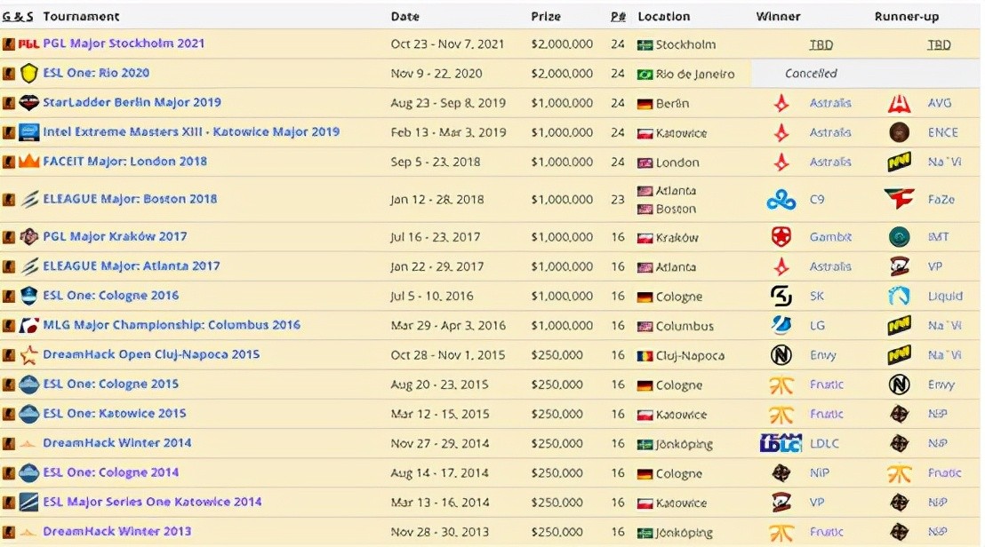Click the Gambit team name link
985x547 pixels.
[x=830, y=237]
